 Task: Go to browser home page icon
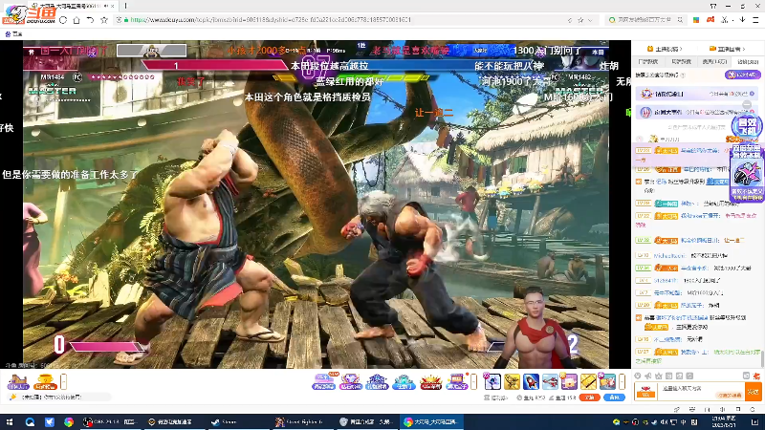76,20
